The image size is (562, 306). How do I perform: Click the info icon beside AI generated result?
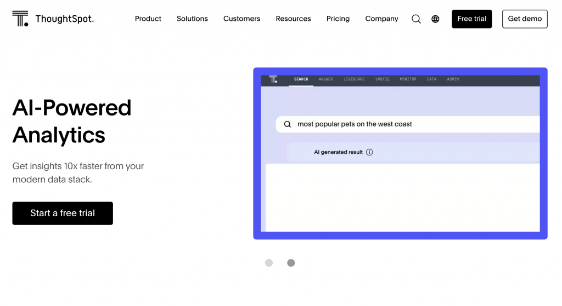pos(369,152)
